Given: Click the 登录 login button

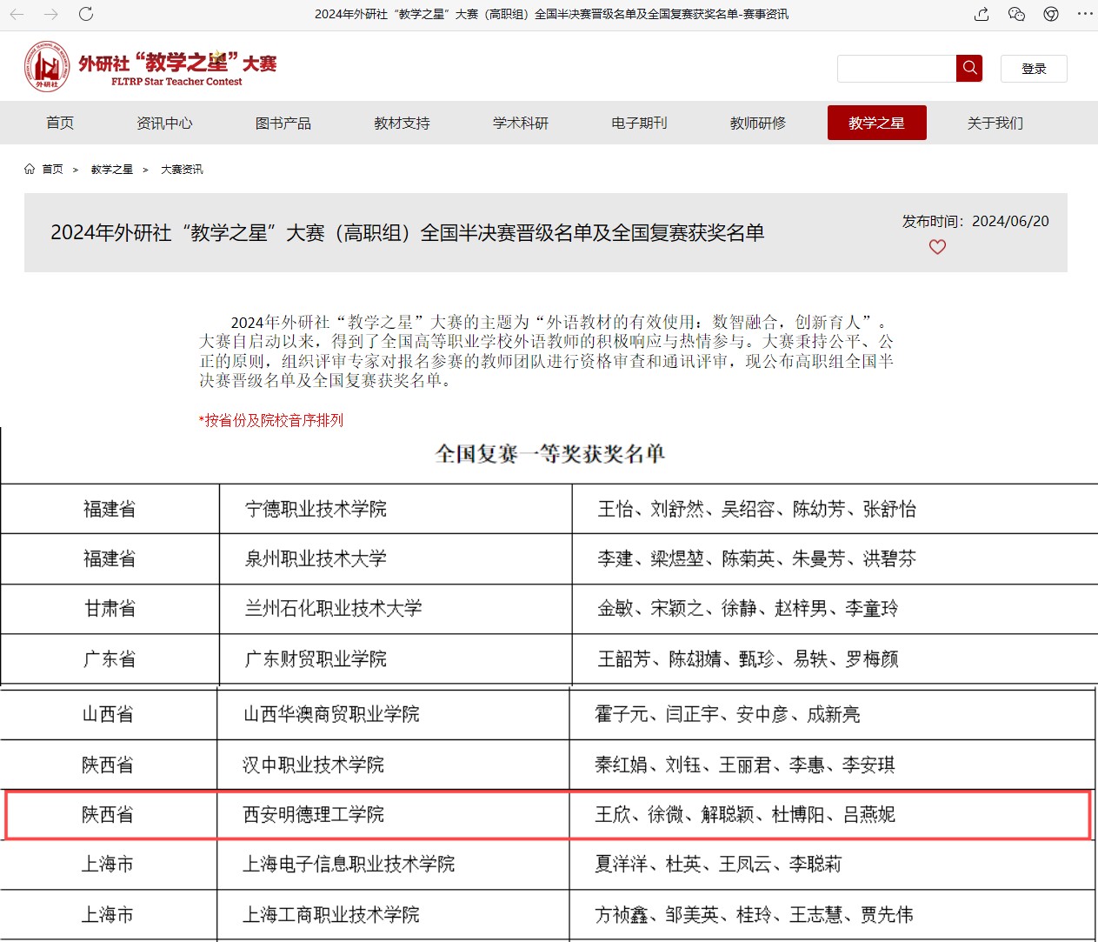Looking at the screenshot, I should (x=1034, y=69).
